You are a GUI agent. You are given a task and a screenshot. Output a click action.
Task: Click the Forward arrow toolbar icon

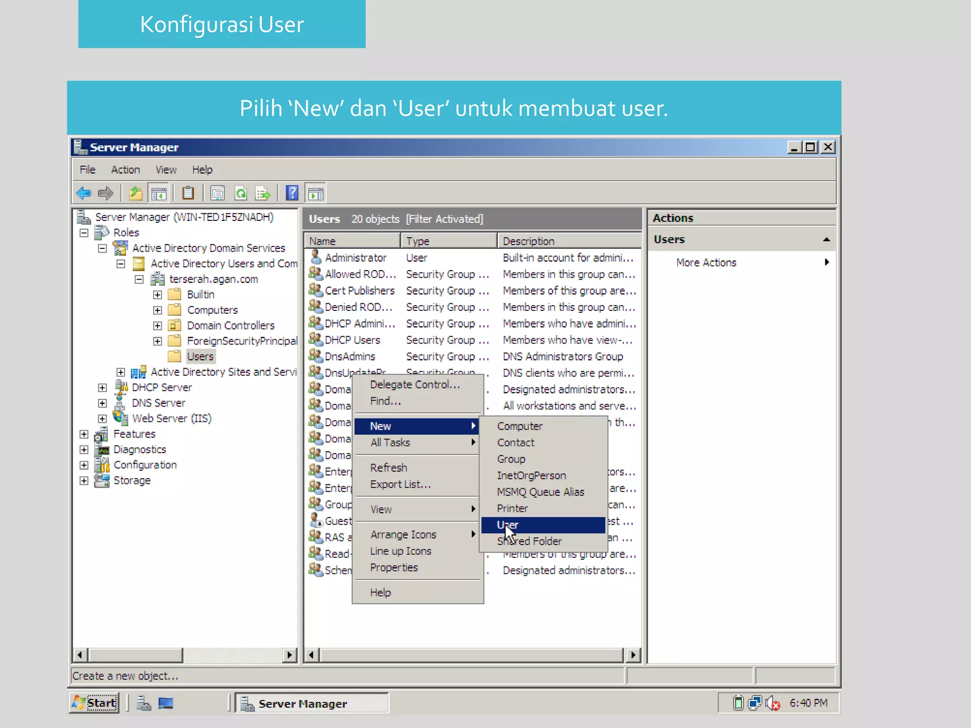click(105, 193)
